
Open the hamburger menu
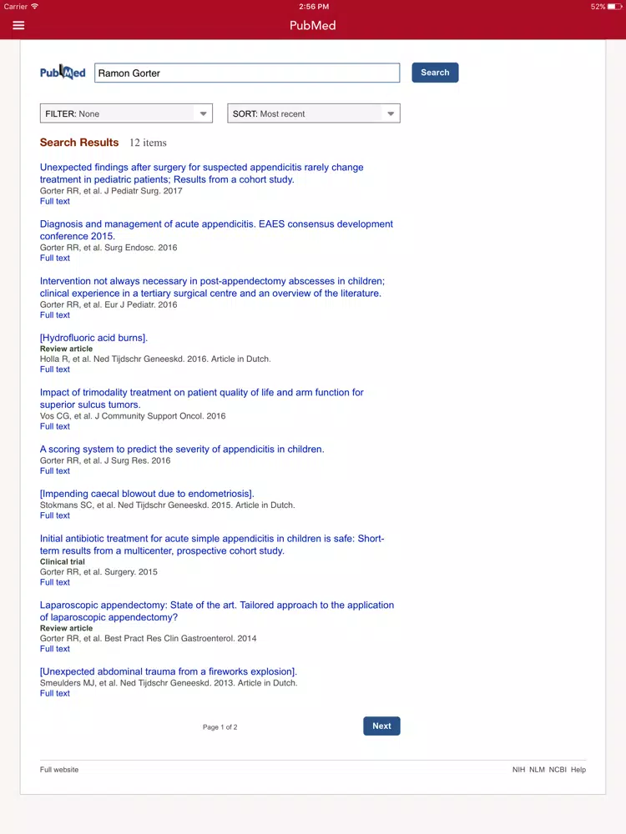[18, 25]
